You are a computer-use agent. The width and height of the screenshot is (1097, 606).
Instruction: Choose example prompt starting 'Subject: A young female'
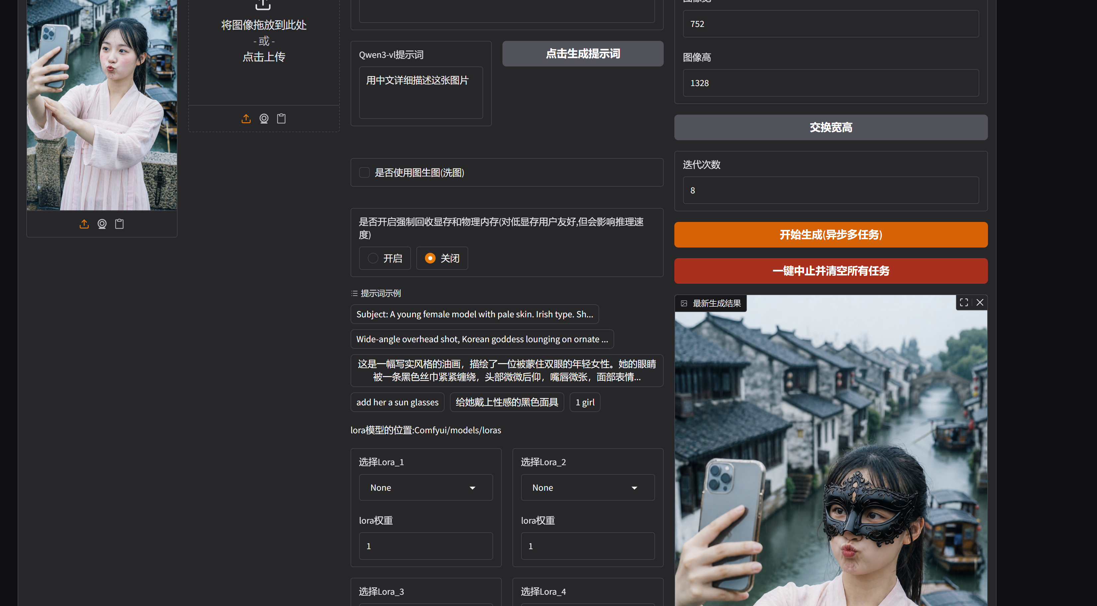[x=475, y=314]
